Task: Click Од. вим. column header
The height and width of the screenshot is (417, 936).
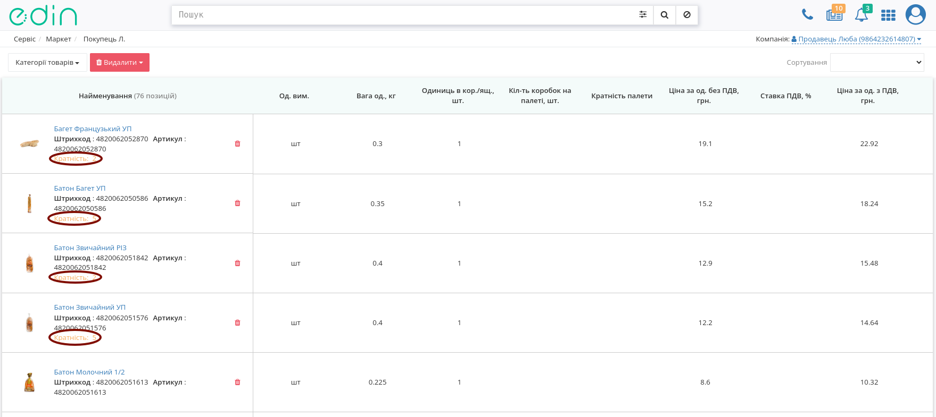Action: point(294,96)
